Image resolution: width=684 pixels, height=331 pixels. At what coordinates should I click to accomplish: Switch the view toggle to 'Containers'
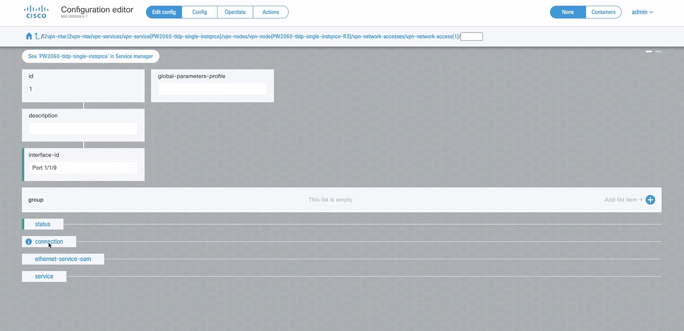pyautogui.click(x=603, y=11)
